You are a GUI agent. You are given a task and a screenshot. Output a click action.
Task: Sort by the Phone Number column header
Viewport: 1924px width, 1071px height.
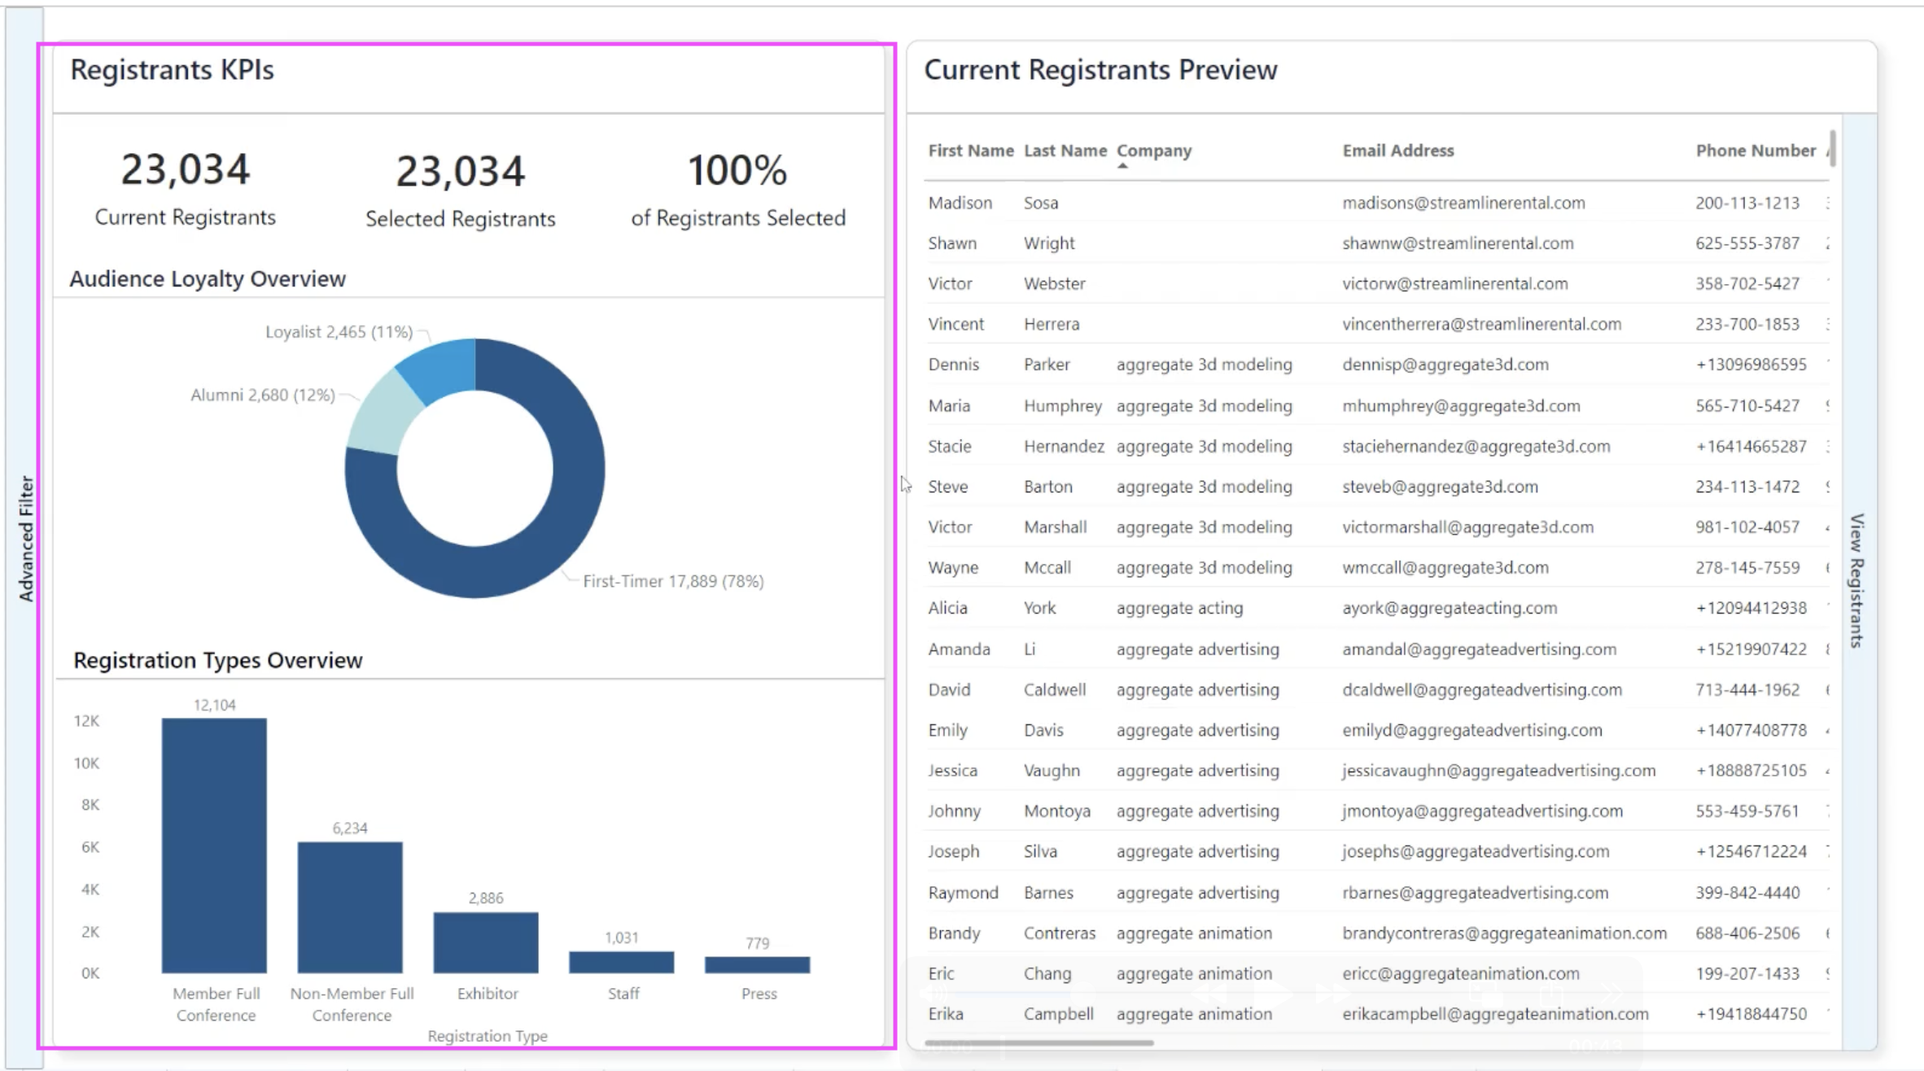point(1756,151)
